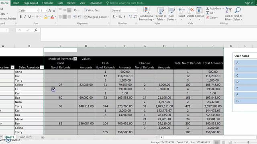Click Format Painter
This screenshot has height=144, width=257.
(8, 18)
